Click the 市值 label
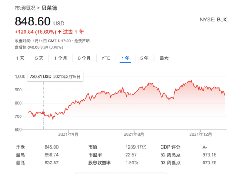The height and width of the screenshot is (174, 246). [x=93, y=147]
